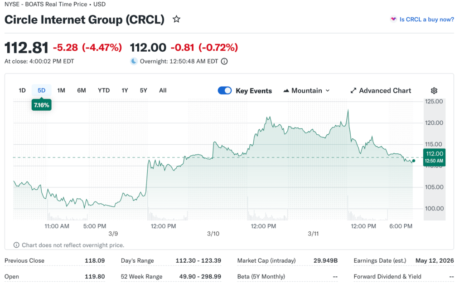Switch to the 1M time range
Viewport: 464px width, 289px height.
61,90
